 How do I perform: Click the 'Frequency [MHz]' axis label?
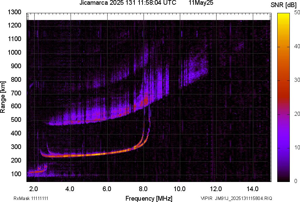click(x=149, y=198)
